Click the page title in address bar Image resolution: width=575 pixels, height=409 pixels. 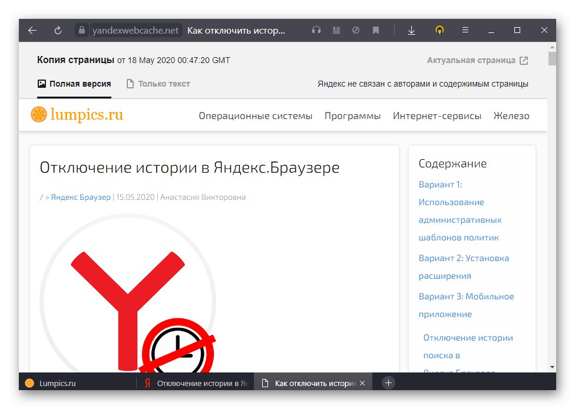236,31
